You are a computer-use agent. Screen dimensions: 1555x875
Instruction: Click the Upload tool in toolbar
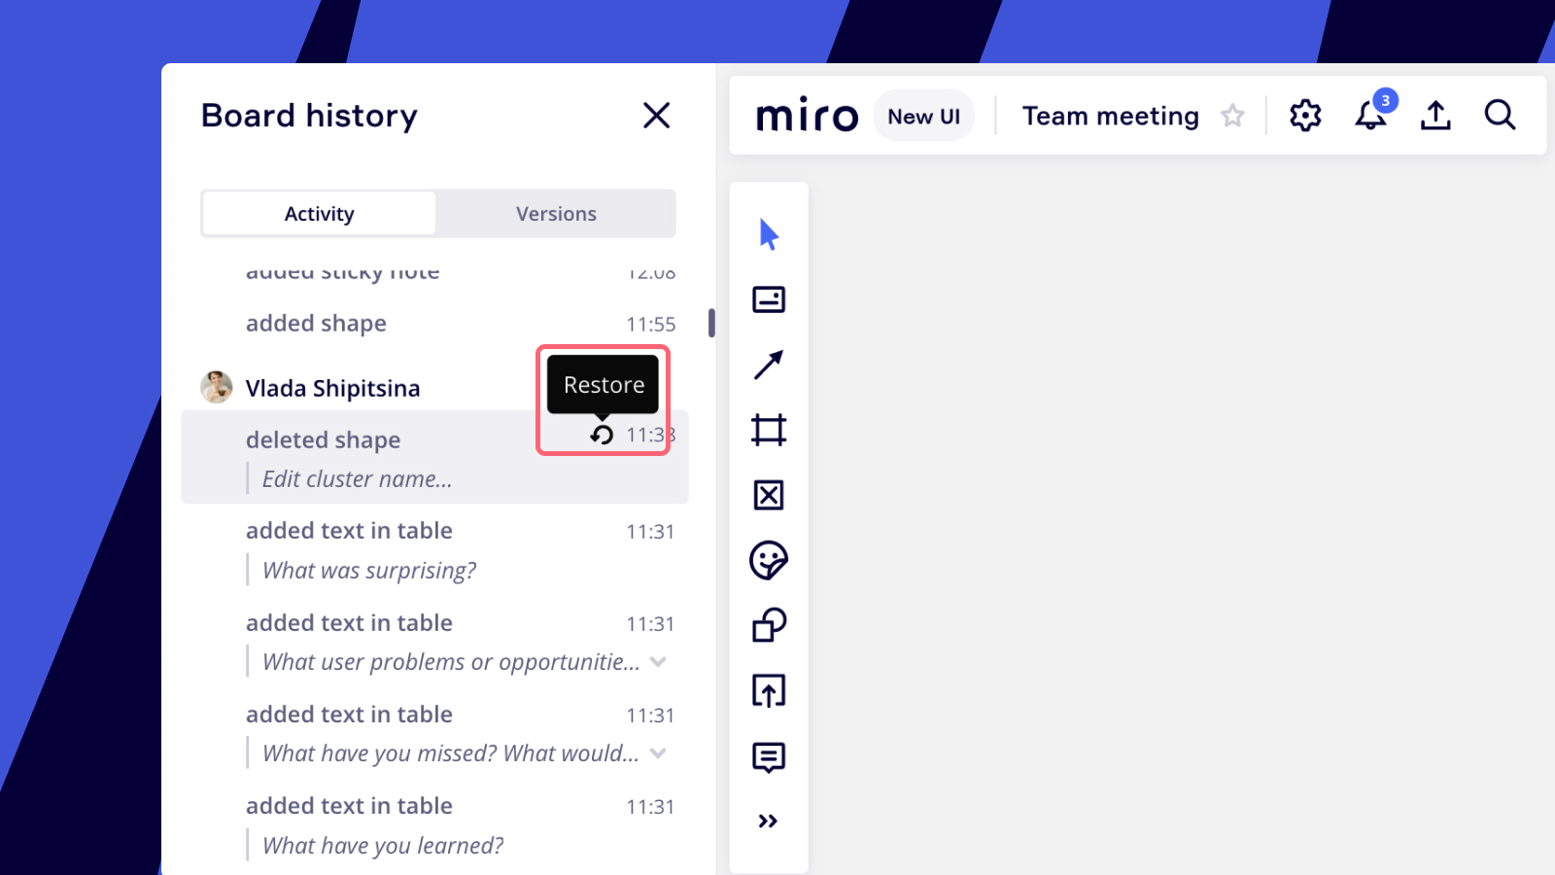point(769,691)
